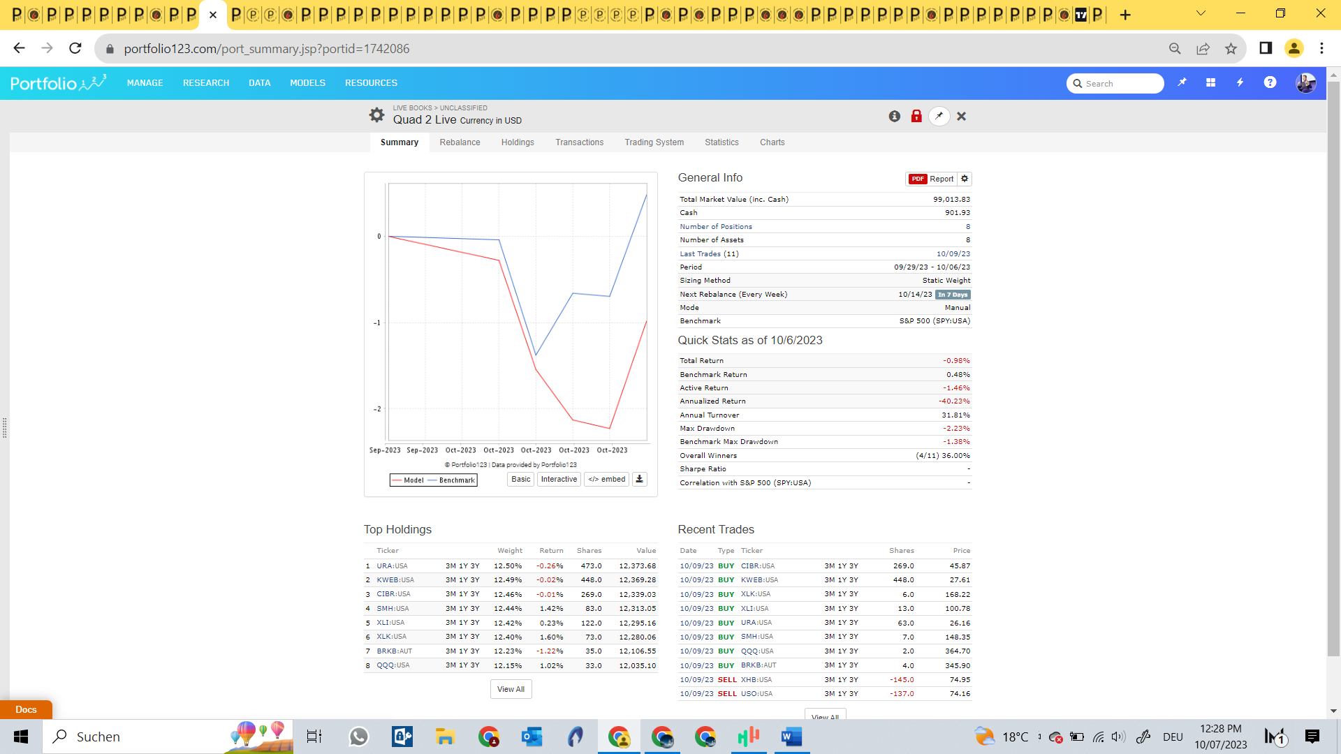The image size is (1341, 754).
Task: Switch to the Holdings tab
Action: (518, 142)
